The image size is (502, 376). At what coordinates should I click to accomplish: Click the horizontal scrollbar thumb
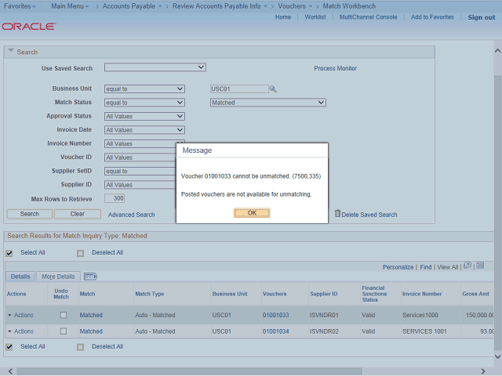tap(189, 371)
